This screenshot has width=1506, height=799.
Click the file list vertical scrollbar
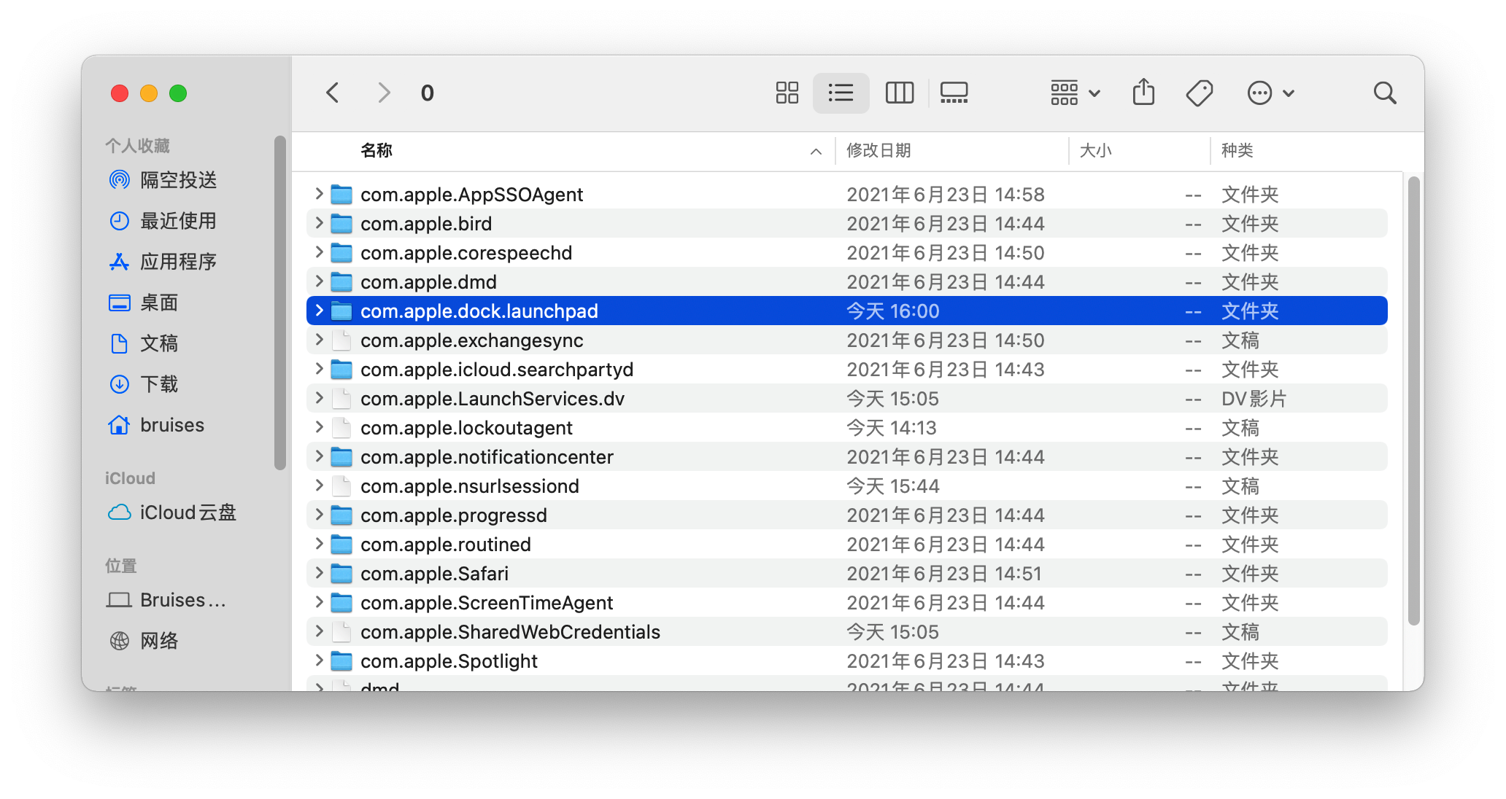coord(1414,400)
